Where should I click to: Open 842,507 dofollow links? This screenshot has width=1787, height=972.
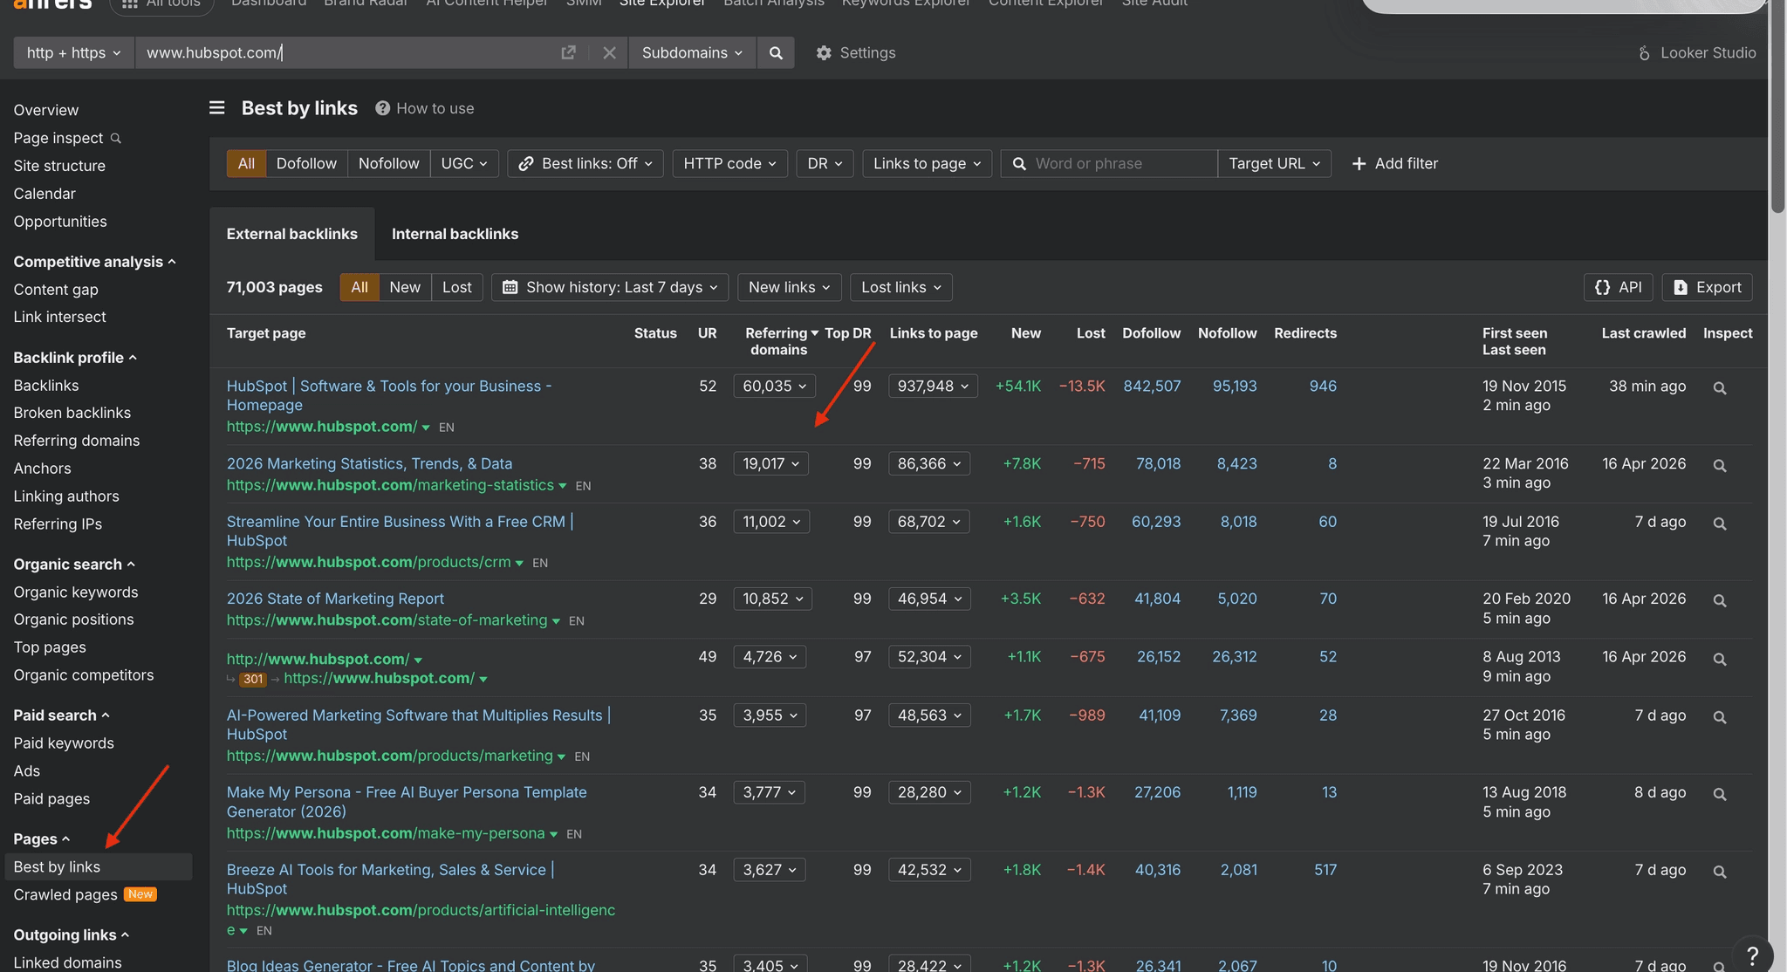[1152, 386]
